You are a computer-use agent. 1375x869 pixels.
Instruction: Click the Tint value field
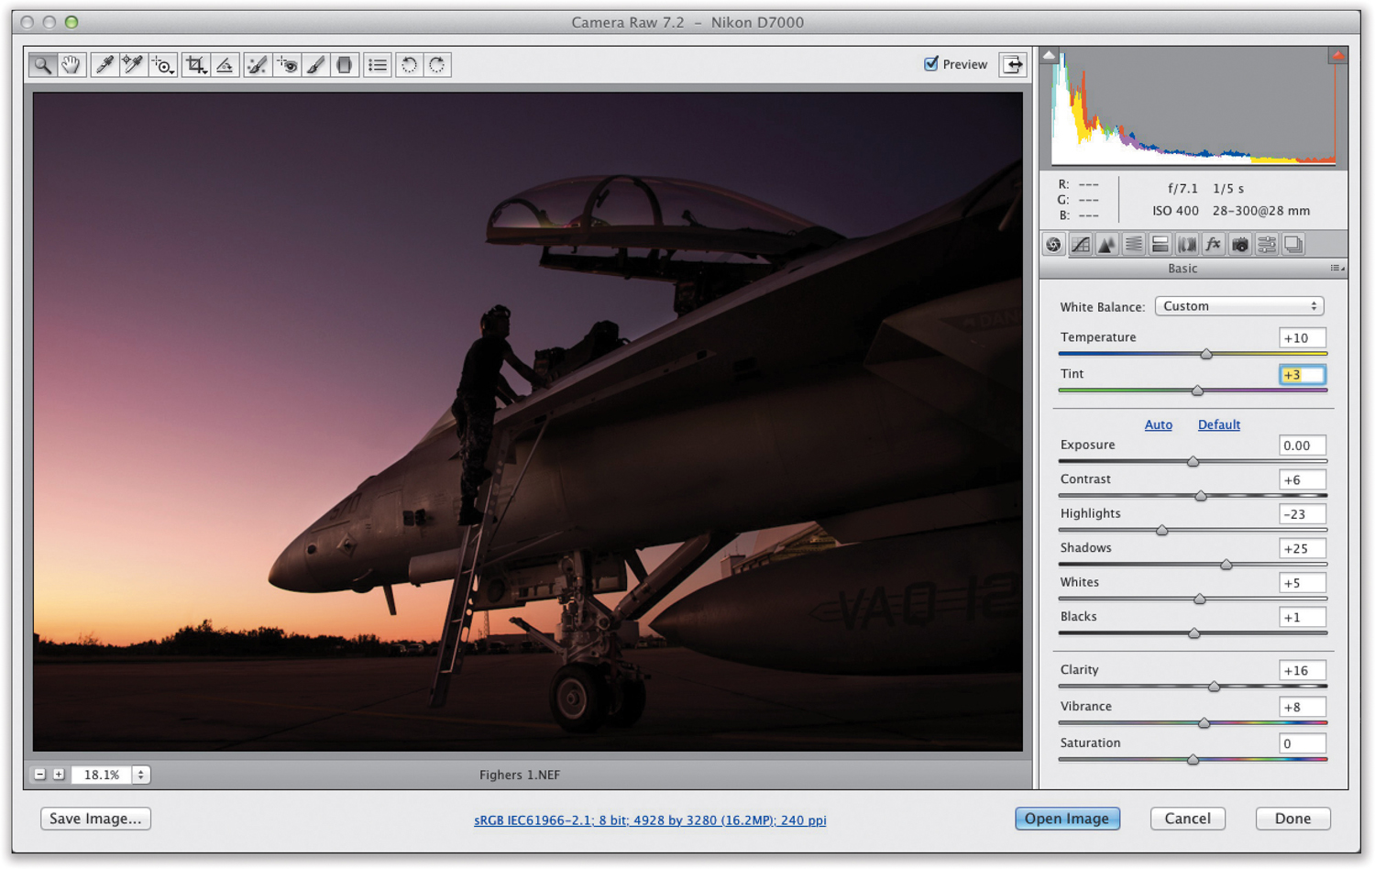pyautogui.click(x=1303, y=375)
